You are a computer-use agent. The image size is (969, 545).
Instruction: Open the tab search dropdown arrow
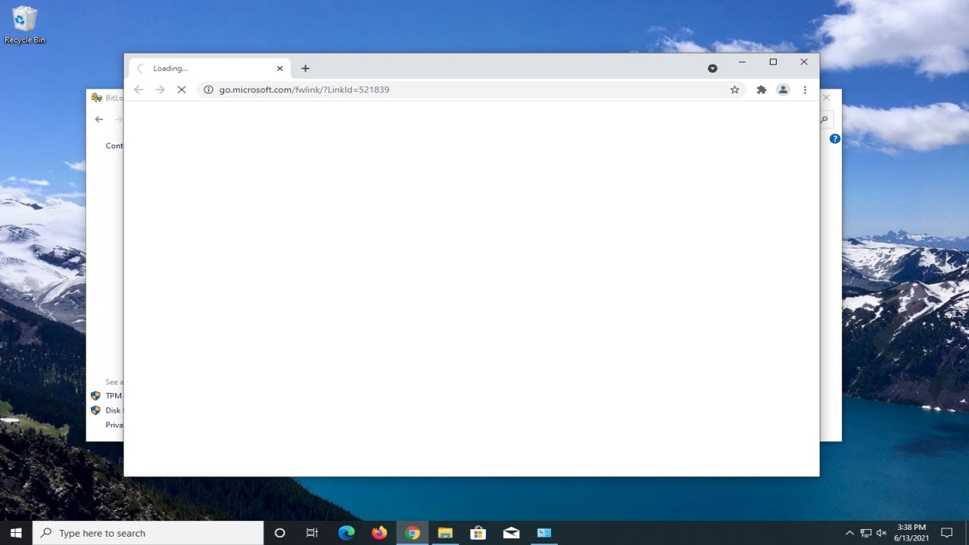[x=712, y=68]
